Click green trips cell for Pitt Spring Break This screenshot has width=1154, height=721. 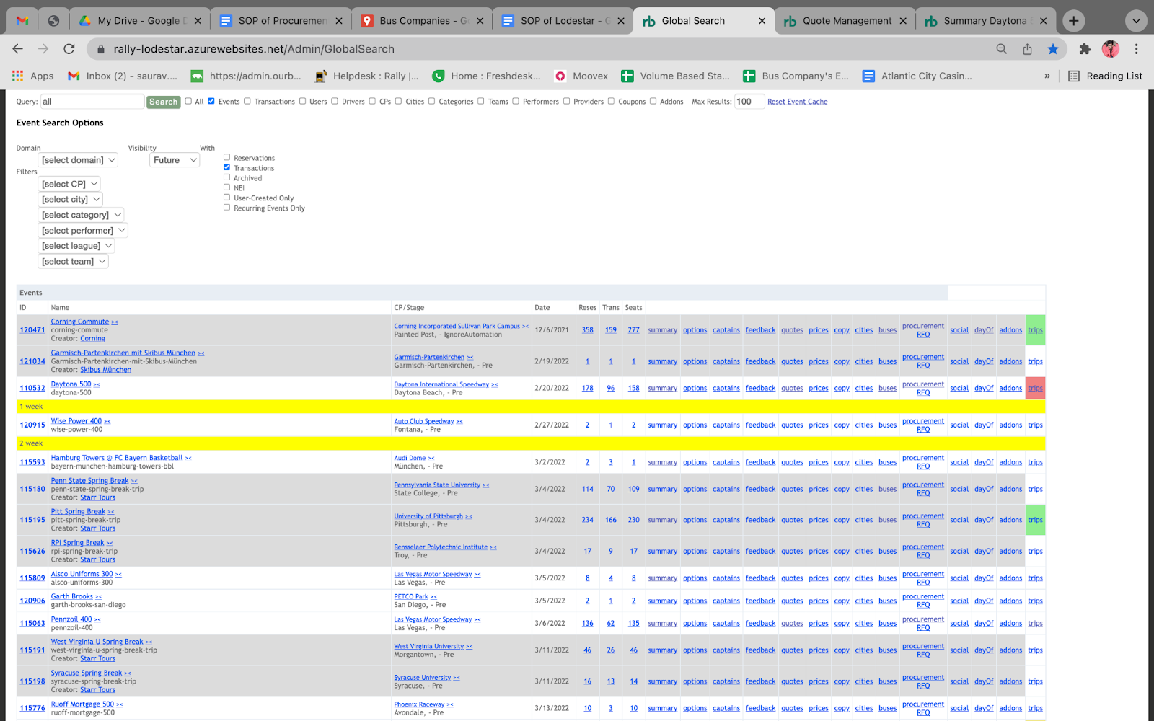coord(1035,520)
